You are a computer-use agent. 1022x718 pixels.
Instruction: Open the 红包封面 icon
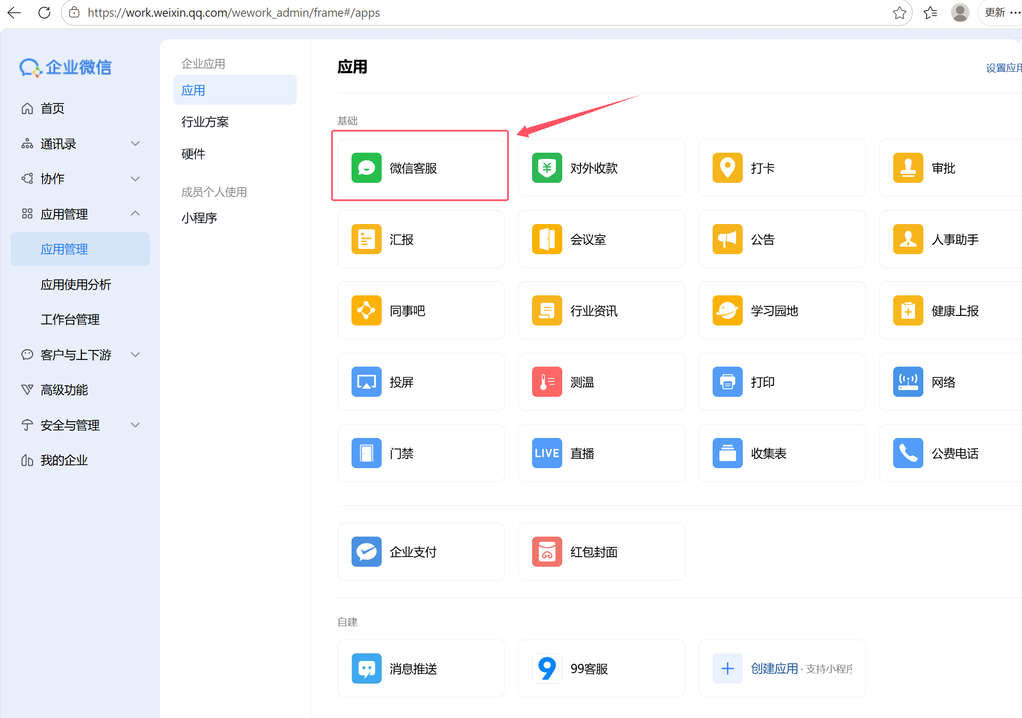point(547,552)
